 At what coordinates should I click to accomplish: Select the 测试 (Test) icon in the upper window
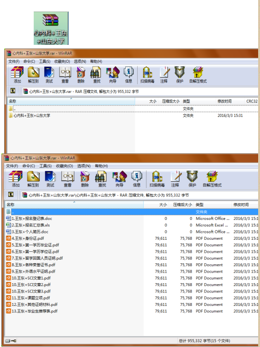point(49,74)
